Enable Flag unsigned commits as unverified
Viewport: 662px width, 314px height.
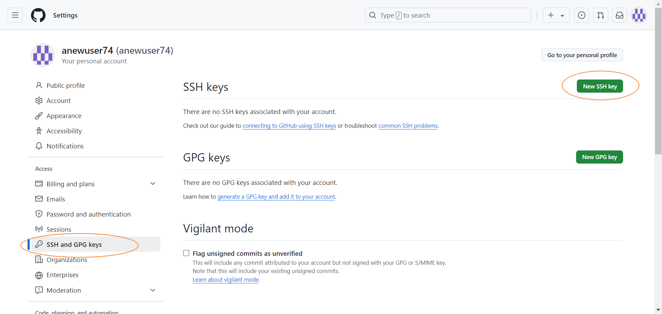point(186,253)
